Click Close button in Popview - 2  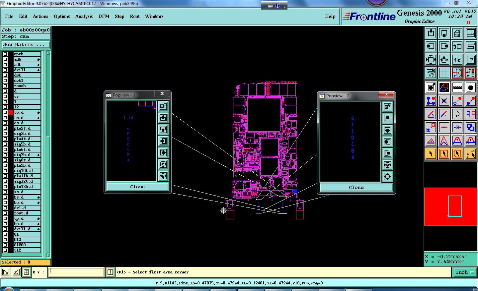(356, 188)
